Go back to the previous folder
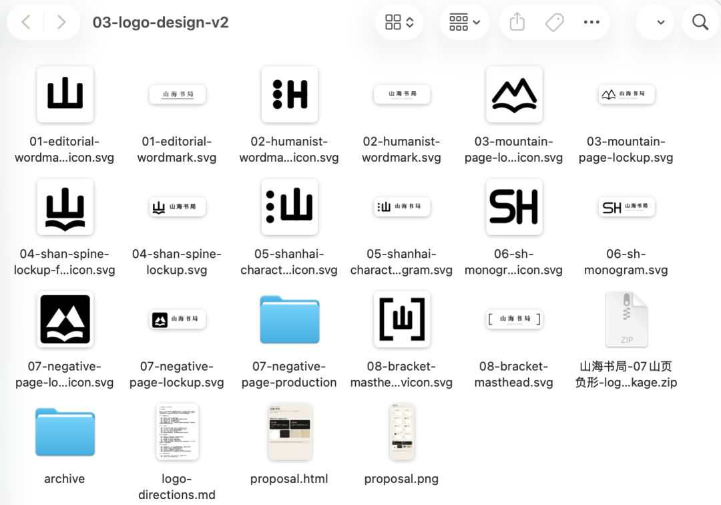 [26, 22]
